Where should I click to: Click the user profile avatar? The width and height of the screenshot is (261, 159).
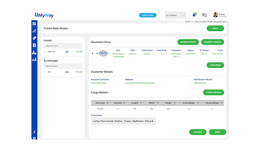click(x=215, y=15)
